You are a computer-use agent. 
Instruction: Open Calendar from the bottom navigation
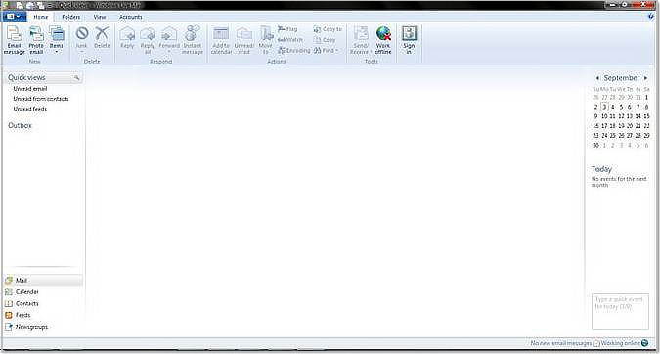[x=27, y=291]
